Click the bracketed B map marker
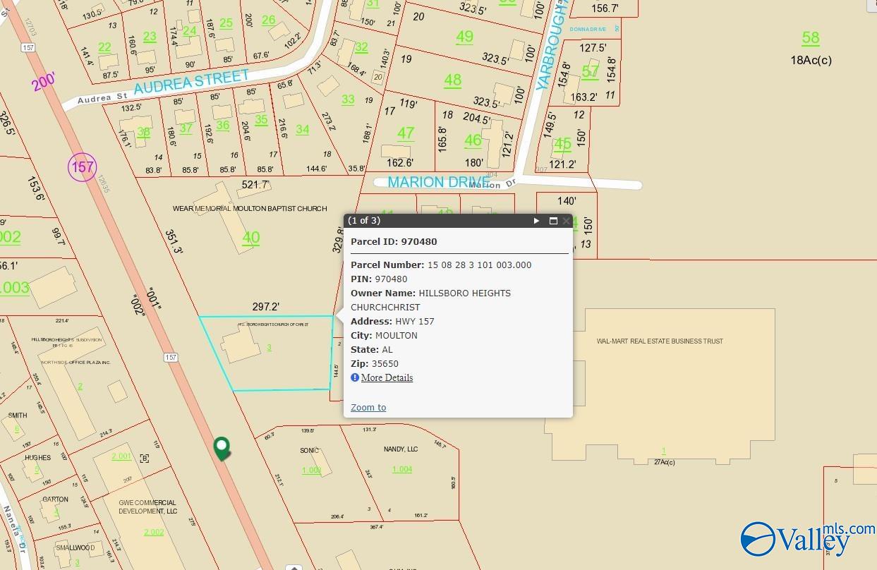The image size is (877, 570). tap(145, 458)
